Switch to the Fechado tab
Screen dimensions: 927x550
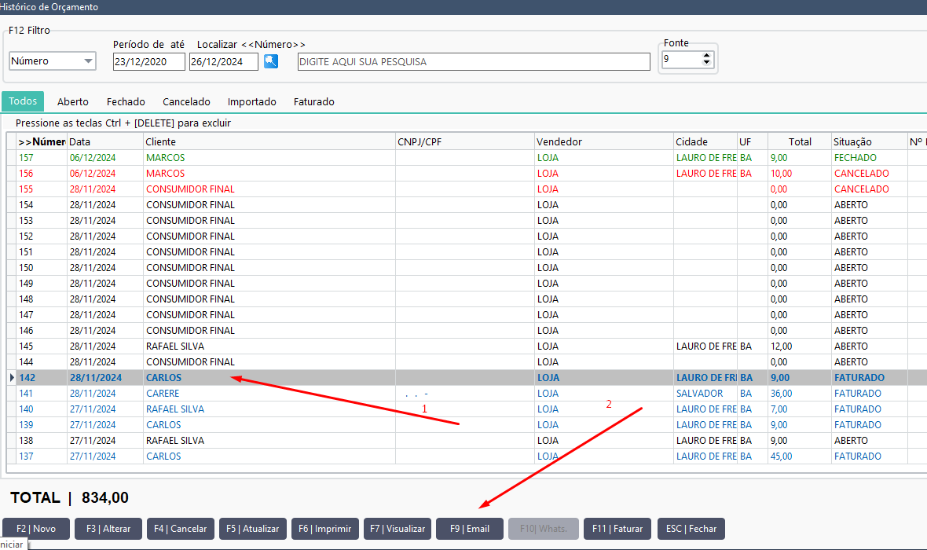coord(126,101)
